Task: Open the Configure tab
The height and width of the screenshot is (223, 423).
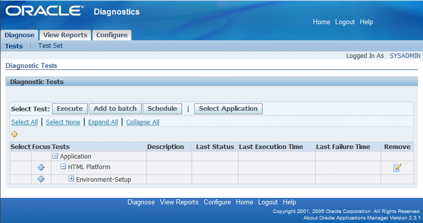Action: 112,35
